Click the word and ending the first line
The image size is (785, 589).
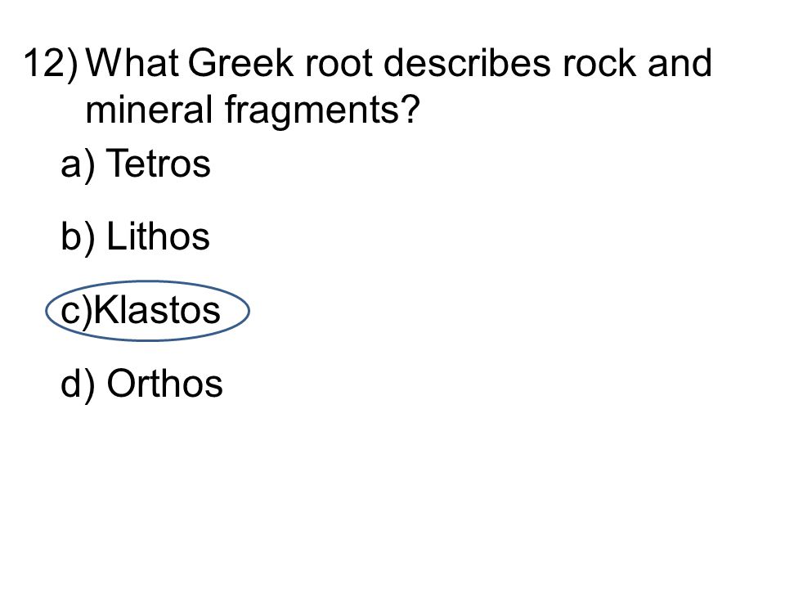pos(680,63)
